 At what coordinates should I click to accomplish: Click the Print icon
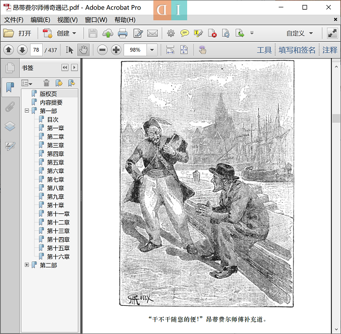click(122, 33)
